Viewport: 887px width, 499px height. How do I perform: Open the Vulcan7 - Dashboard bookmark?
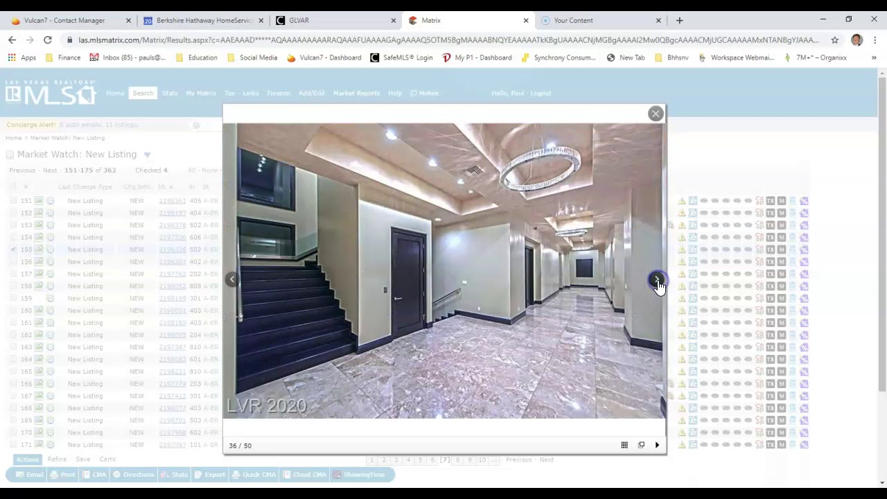[324, 58]
